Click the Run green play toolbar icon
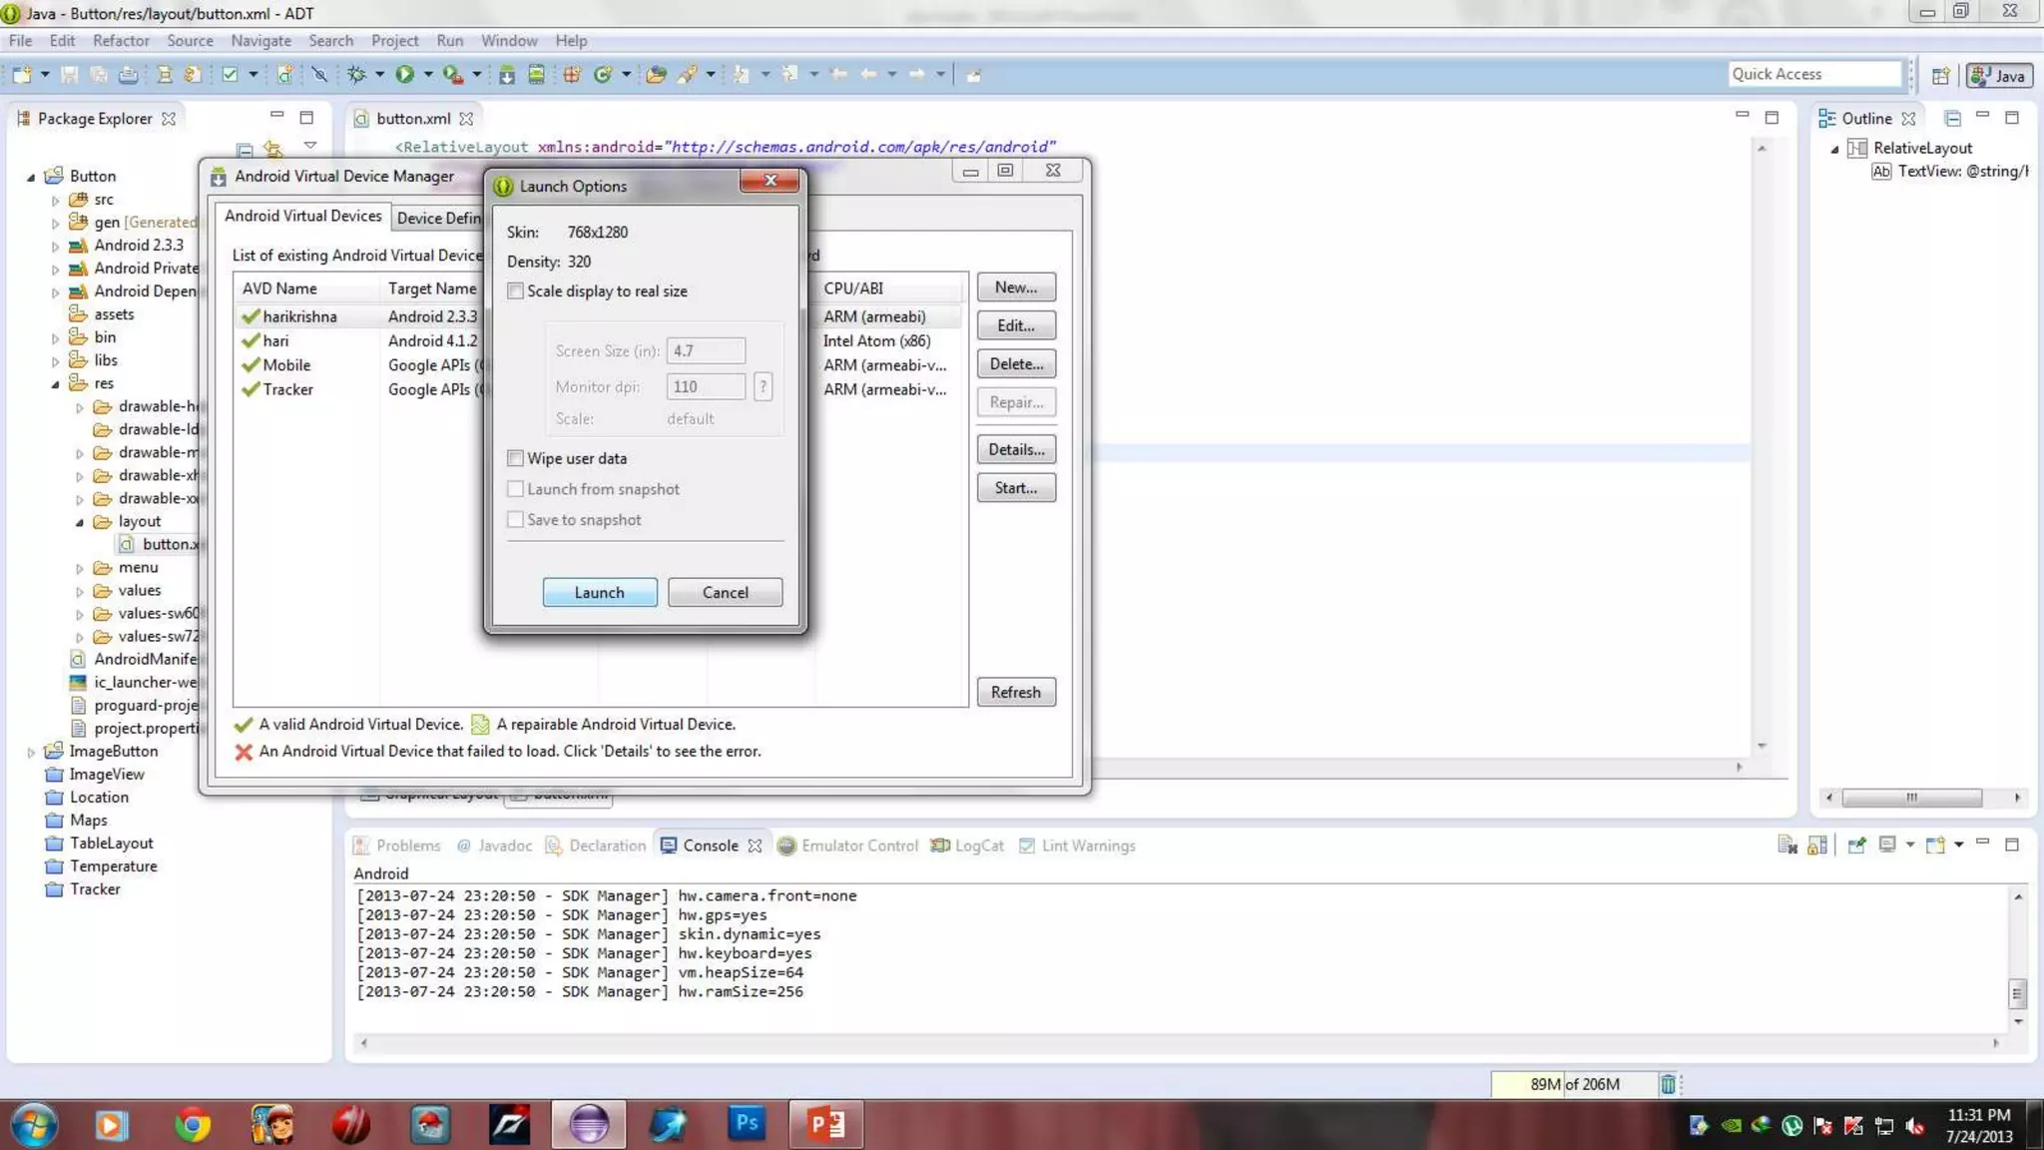This screenshot has width=2044, height=1150. (x=404, y=74)
